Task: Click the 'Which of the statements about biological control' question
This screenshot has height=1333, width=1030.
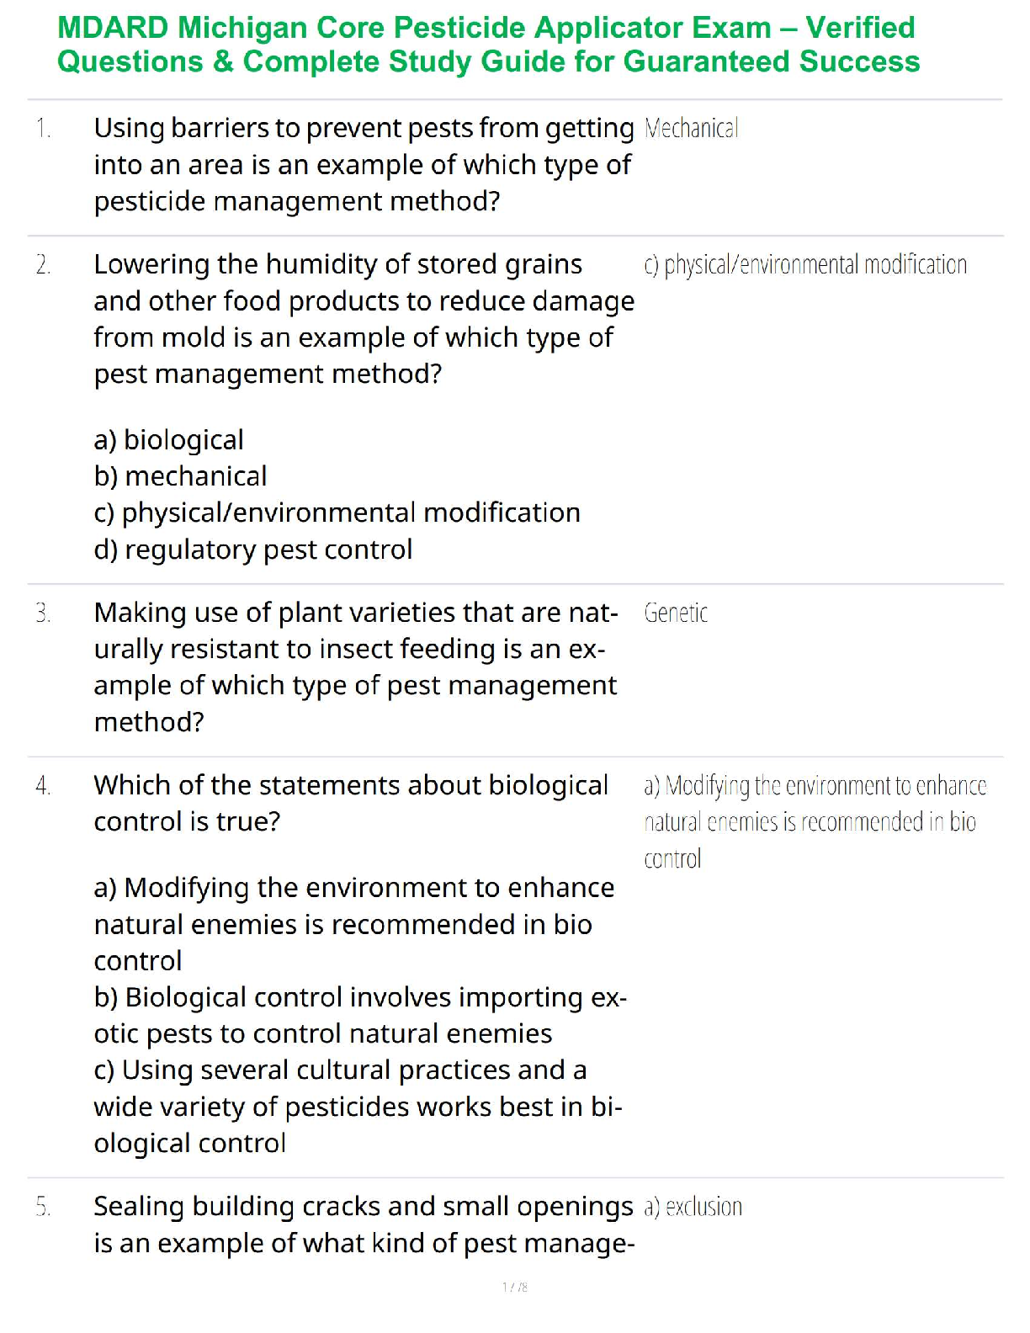Action: tap(351, 804)
